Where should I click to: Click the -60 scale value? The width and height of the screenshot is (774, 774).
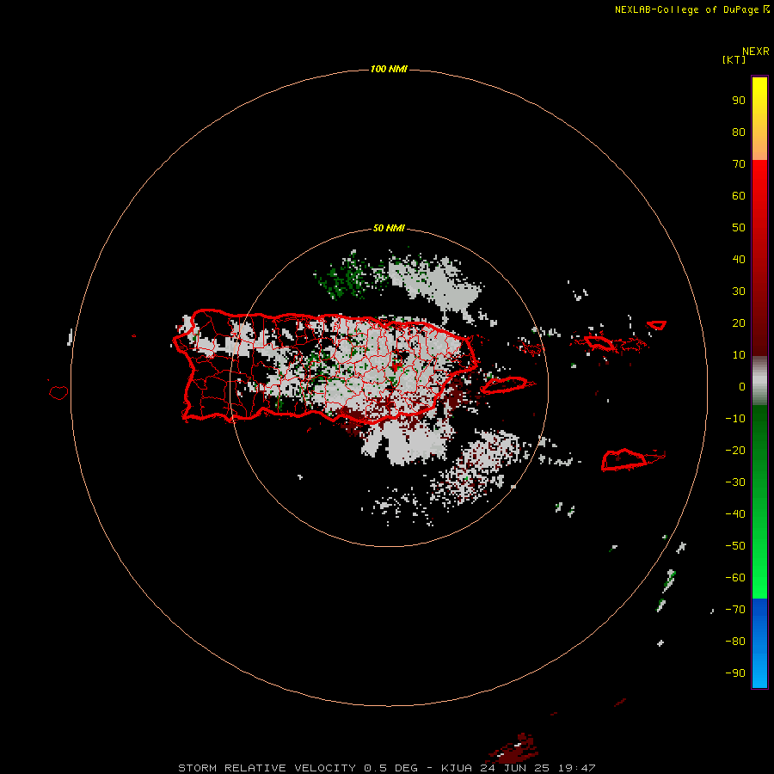tap(735, 578)
